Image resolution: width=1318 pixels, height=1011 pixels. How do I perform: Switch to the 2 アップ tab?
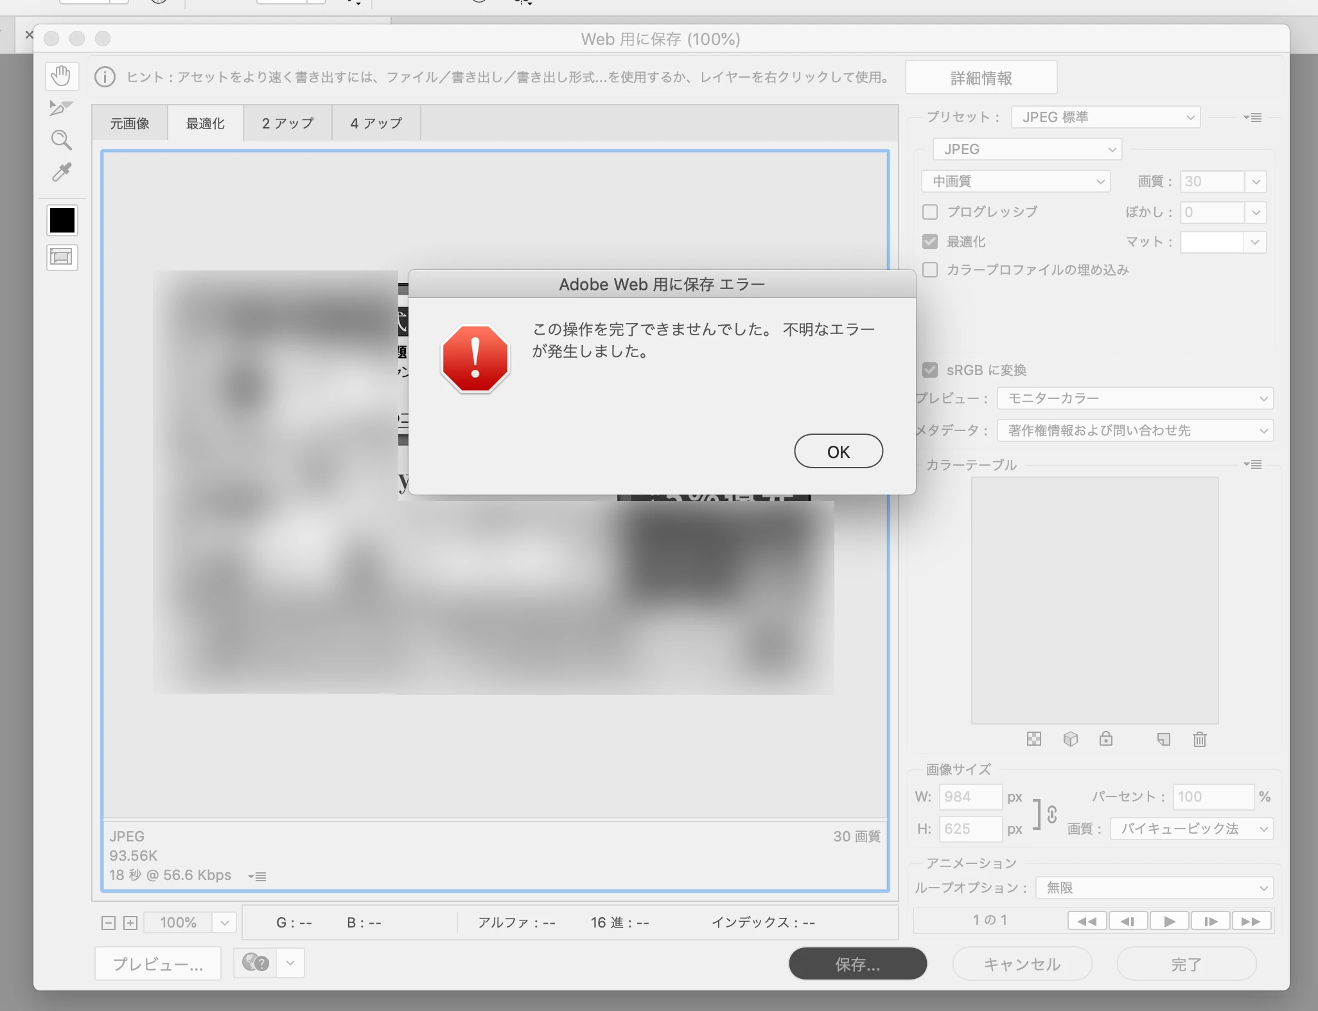tap(287, 123)
